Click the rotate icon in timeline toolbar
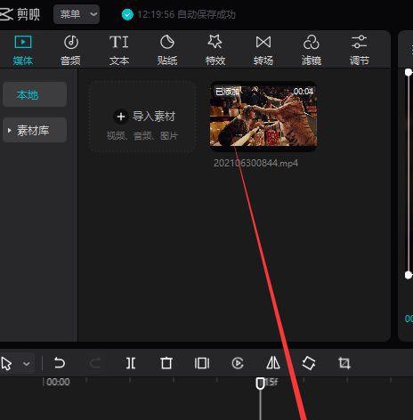 pos(309,363)
